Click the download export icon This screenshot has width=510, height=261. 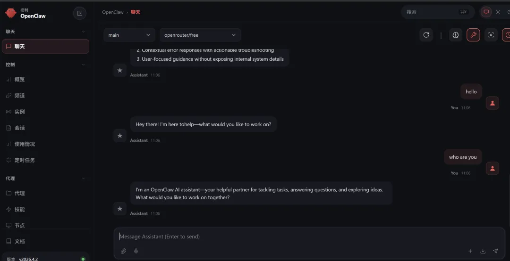click(x=483, y=251)
